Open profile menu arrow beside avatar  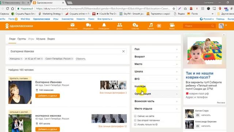(x=226, y=25)
